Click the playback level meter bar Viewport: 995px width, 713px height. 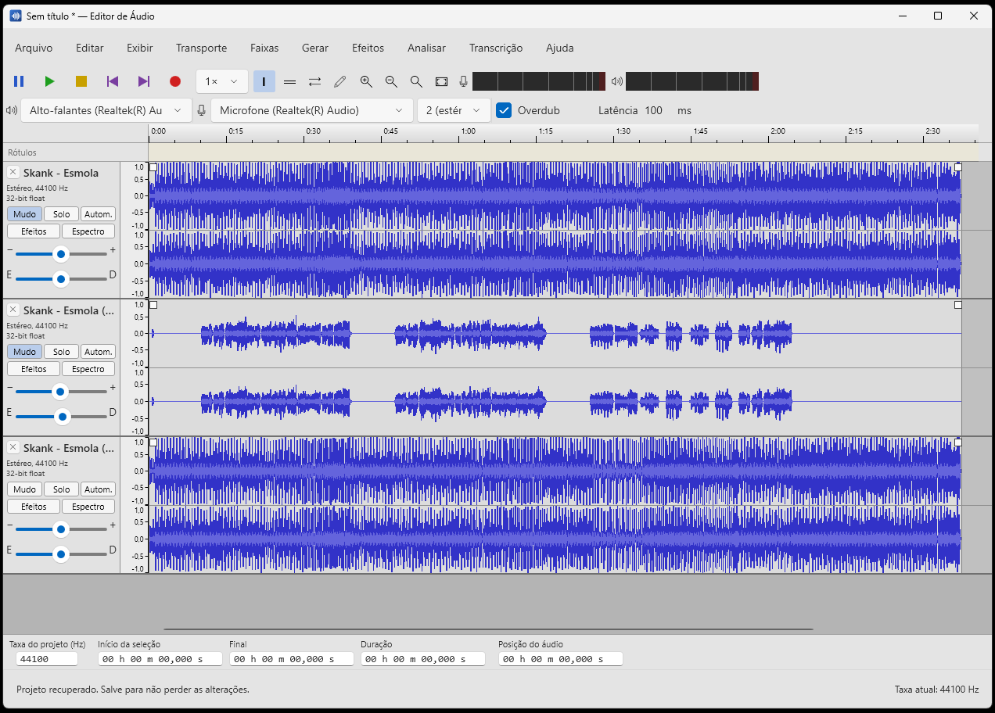click(x=692, y=81)
